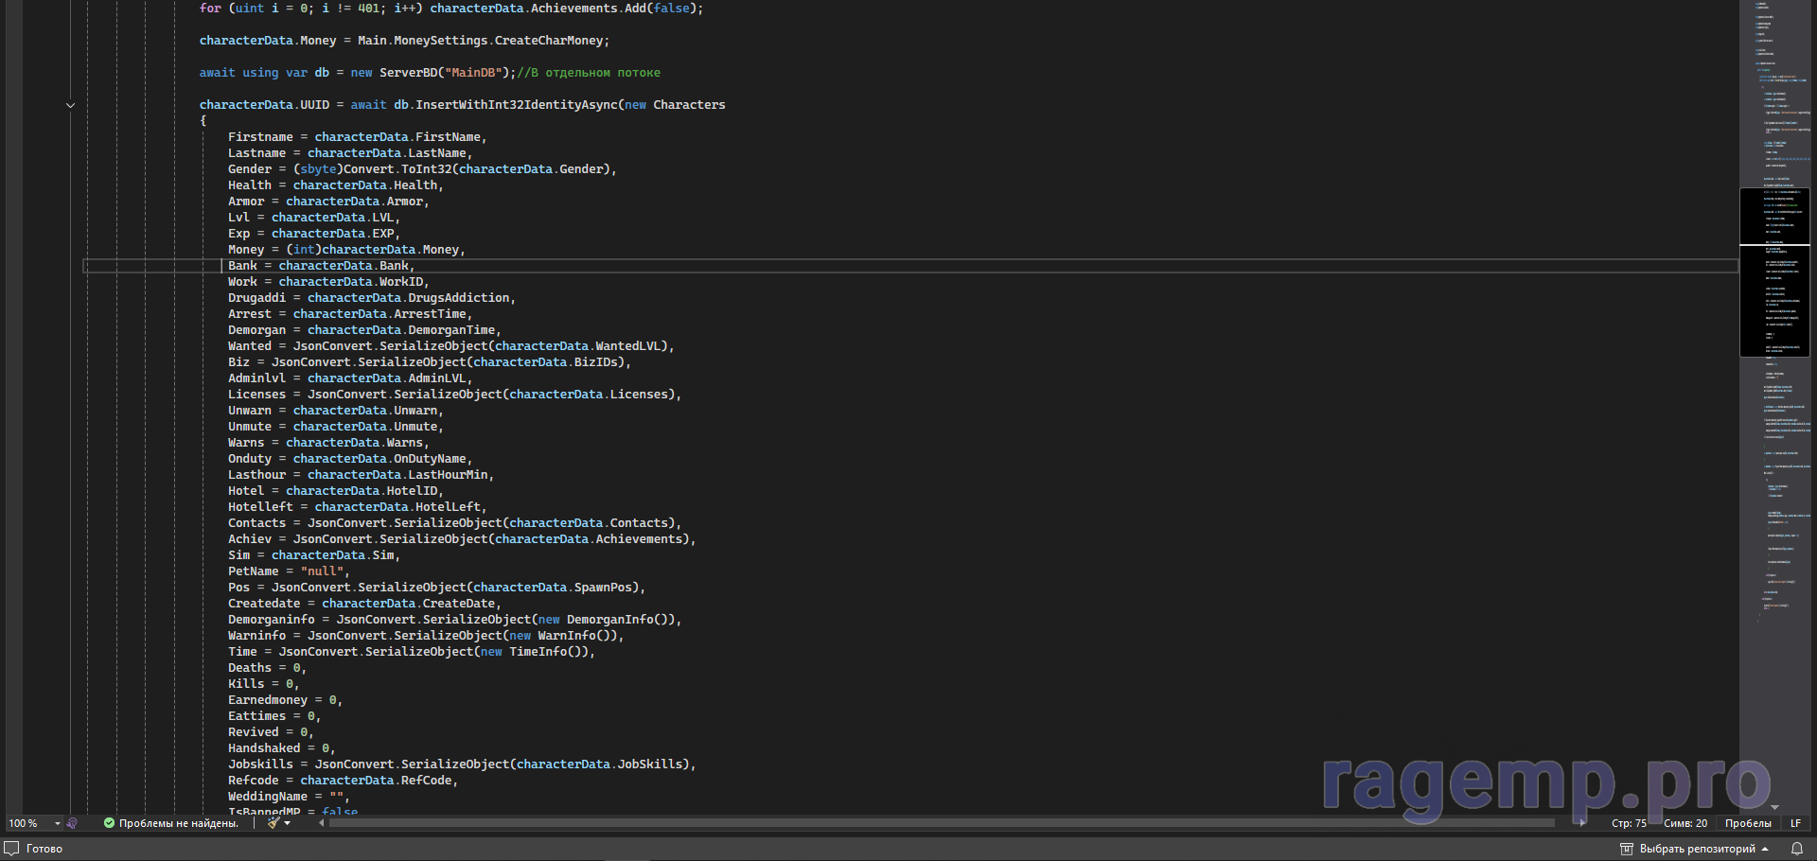The width and height of the screenshot is (1817, 861).
Task: Place cursor on the Bank = characterData.Bank line
Action: point(322,266)
